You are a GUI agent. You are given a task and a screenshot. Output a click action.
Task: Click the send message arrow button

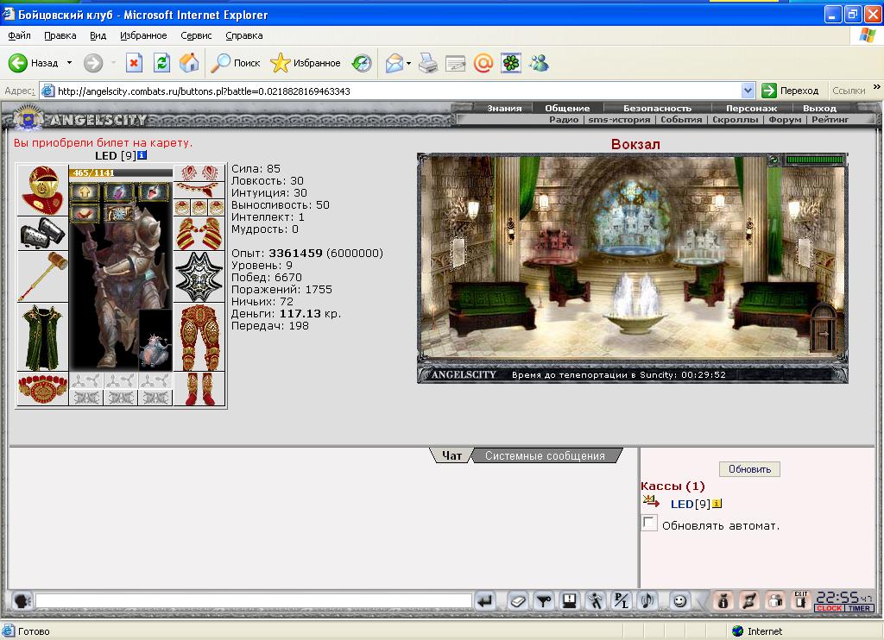click(485, 601)
